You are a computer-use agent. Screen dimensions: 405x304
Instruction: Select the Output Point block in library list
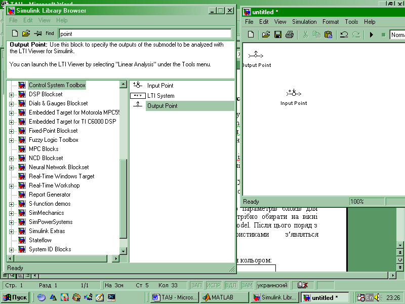[162, 106]
